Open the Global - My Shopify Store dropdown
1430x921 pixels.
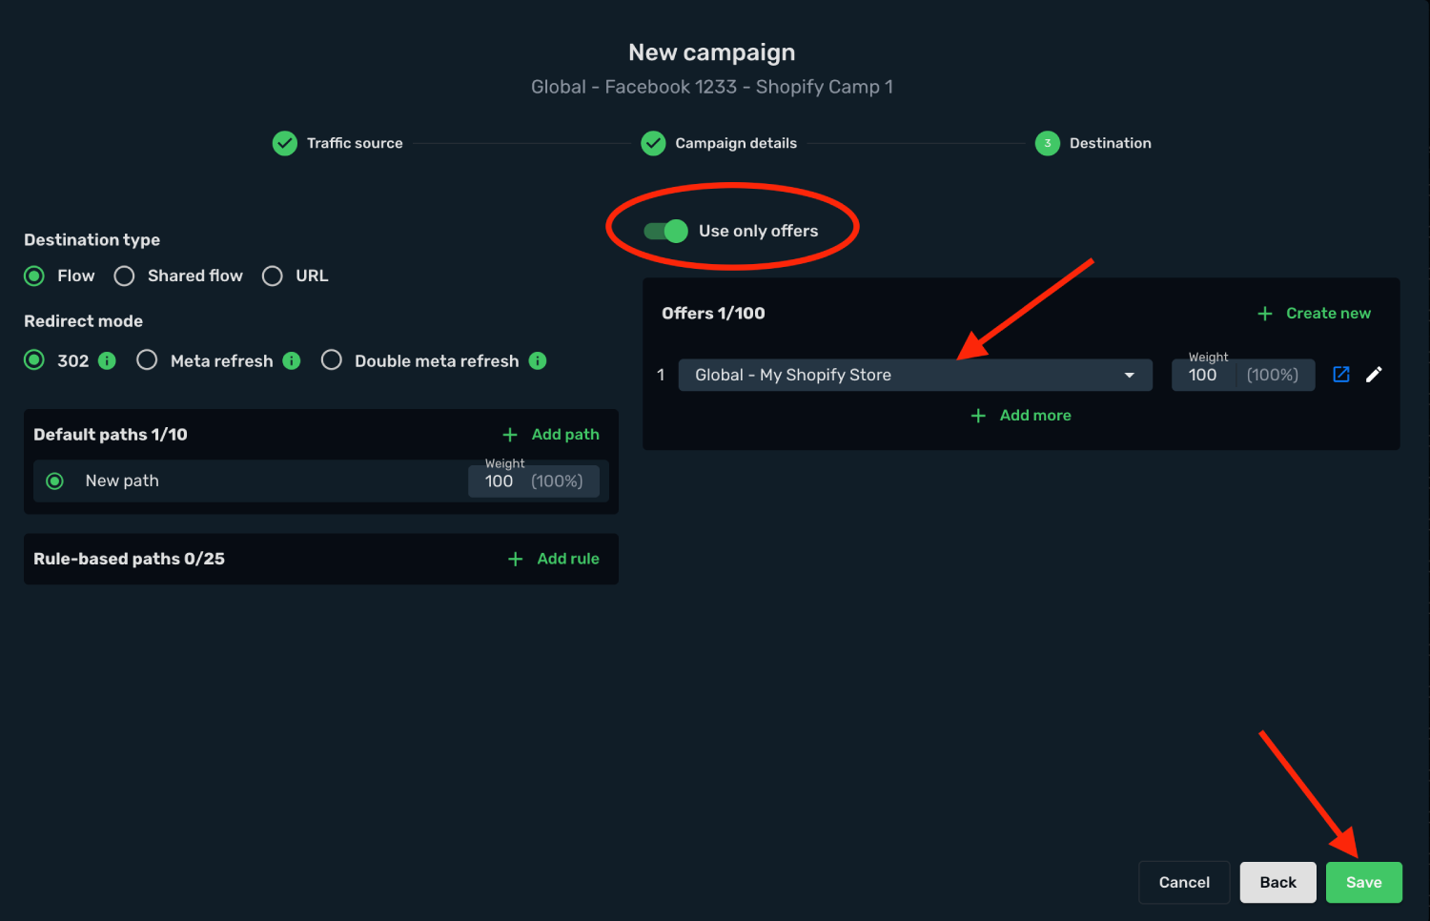click(915, 375)
